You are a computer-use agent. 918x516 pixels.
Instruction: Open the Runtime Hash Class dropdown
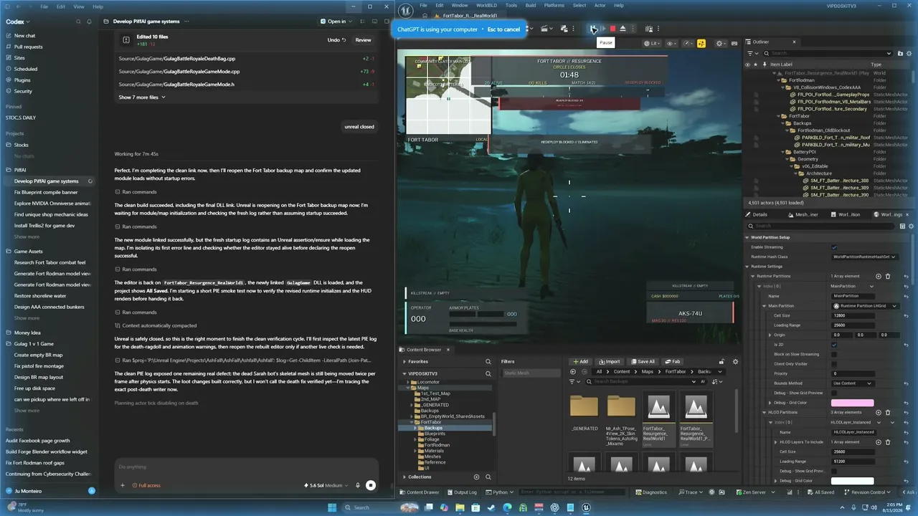click(864, 257)
